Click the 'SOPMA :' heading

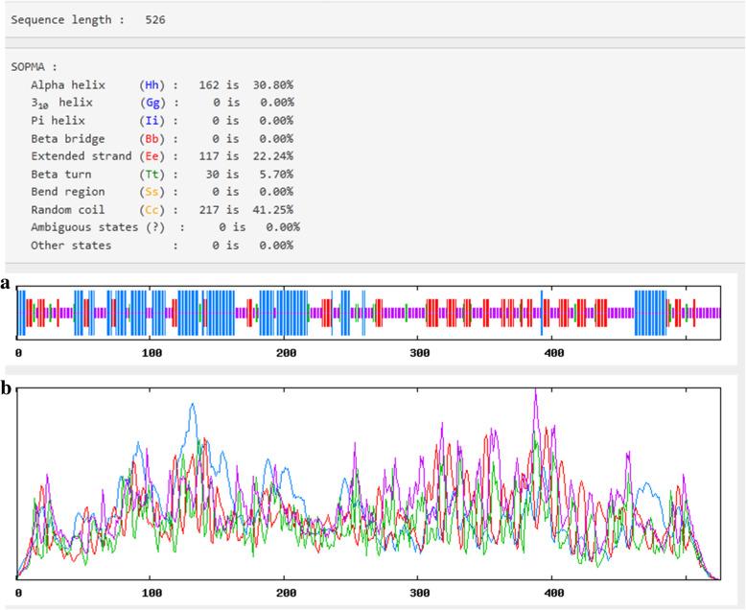pyautogui.click(x=35, y=67)
